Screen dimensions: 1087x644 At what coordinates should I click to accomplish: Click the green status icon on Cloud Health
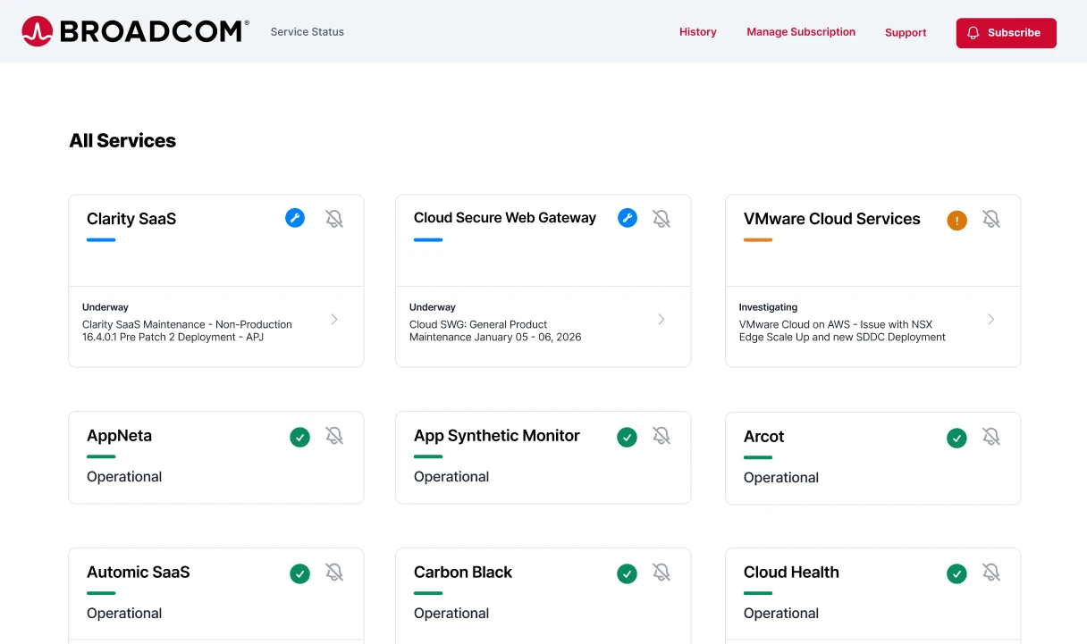(956, 573)
